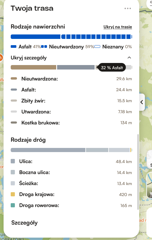Collapse details with Ukryj szczegóły chevron
The height and width of the screenshot is (240, 152).
[129, 58]
